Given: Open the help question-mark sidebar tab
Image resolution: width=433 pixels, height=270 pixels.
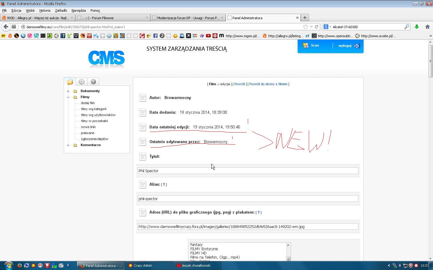Looking at the screenshot, I should click(93, 82).
